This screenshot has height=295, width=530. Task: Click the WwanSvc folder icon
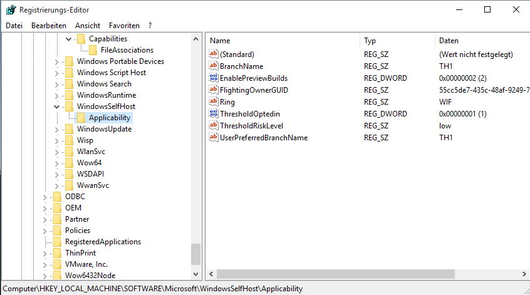(x=70, y=185)
